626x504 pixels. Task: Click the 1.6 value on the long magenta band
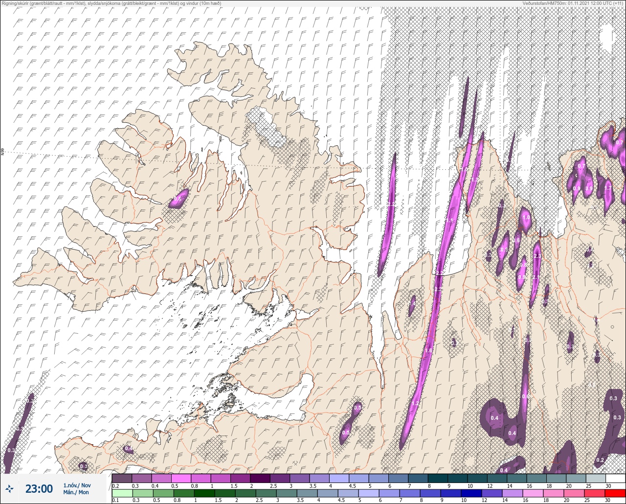point(428,350)
